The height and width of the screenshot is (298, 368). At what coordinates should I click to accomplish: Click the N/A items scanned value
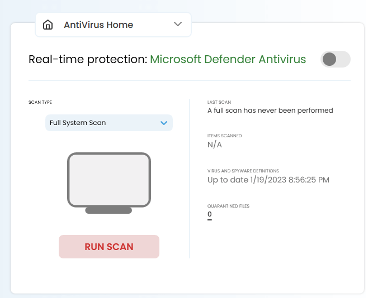coord(215,145)
